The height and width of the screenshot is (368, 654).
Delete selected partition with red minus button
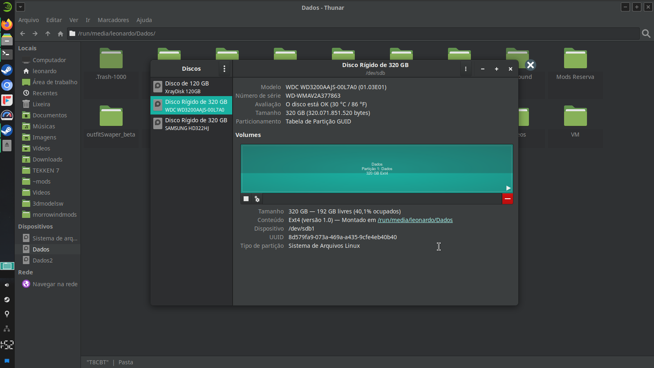pos(507,199)
